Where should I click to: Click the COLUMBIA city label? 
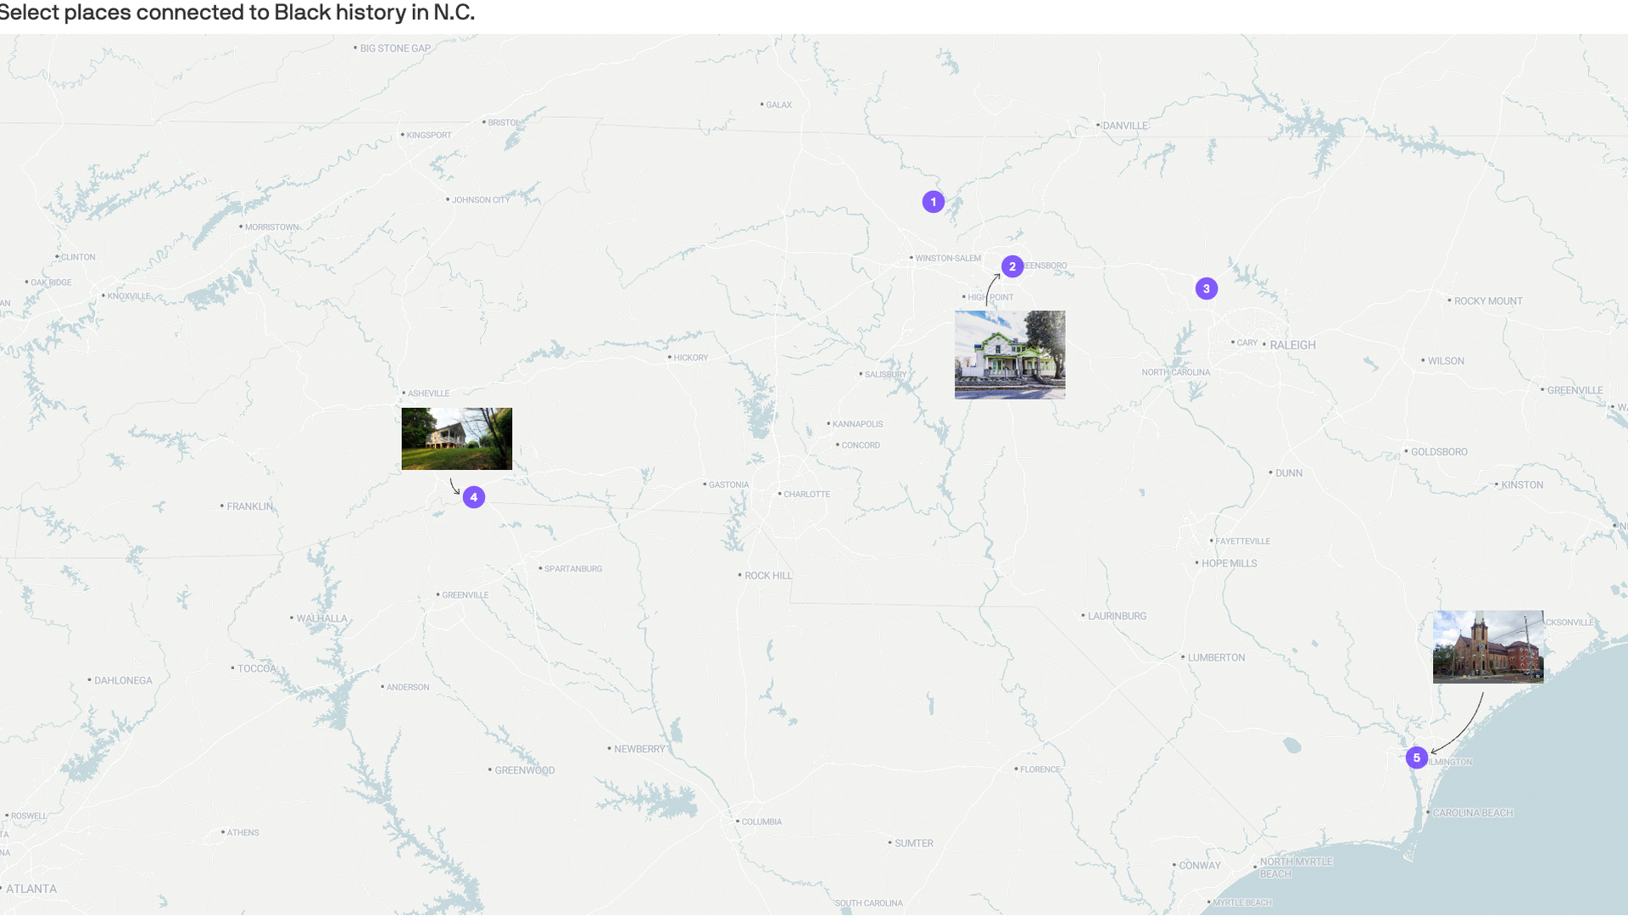pos(761,822)
